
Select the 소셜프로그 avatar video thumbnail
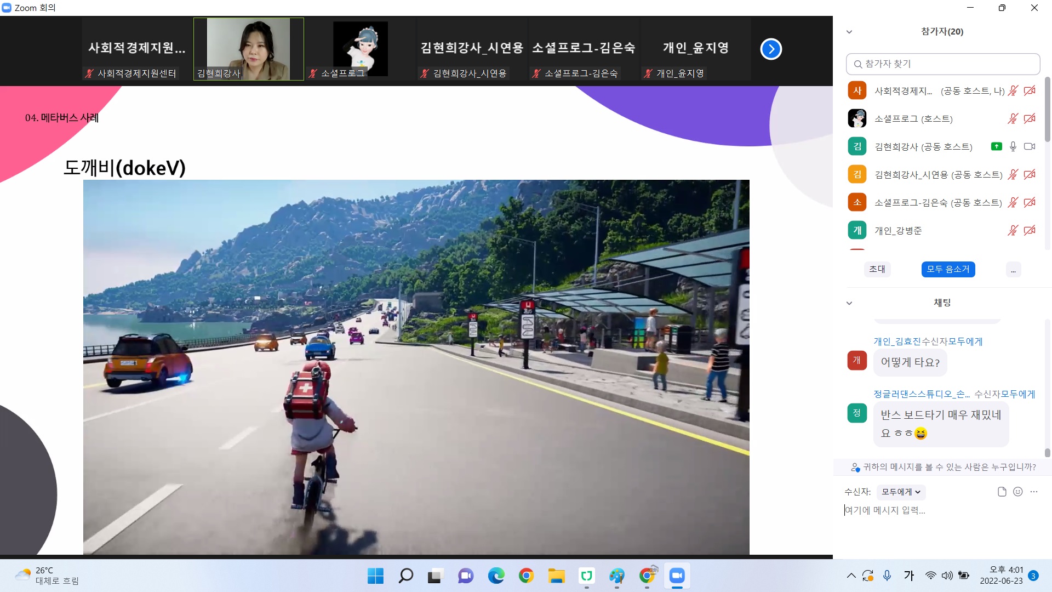pyautogui.click(x=360, y=49)
